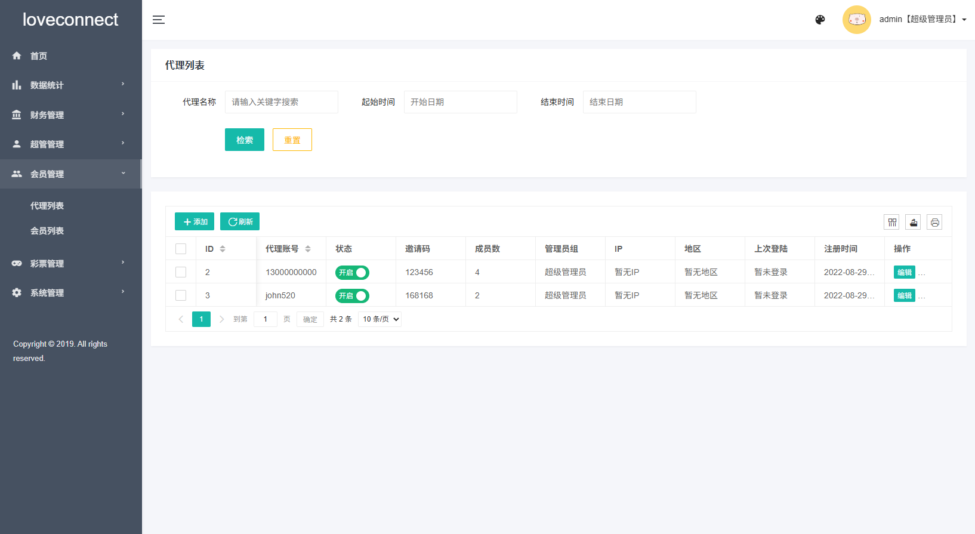Viewport: 975px width, 534px height.
Task: Click the 重置 reset button
Action: click(x=292, y=140)
